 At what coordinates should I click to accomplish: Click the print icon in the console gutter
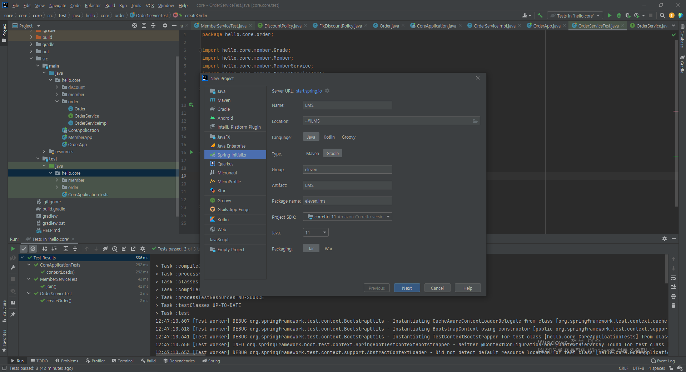tap(673, 296)
